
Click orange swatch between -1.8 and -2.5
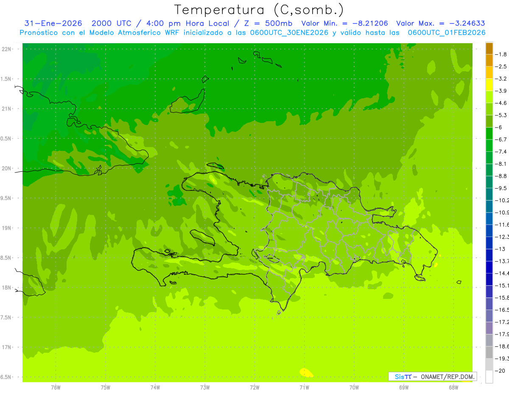tap(489, 61)
